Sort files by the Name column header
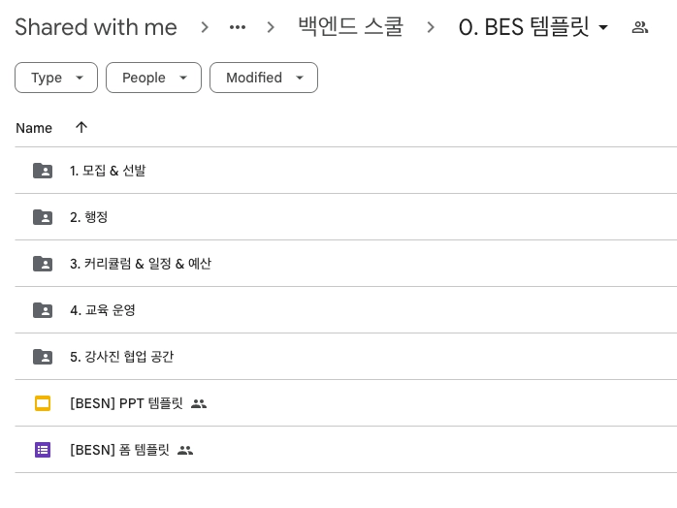 click(34, 128)
